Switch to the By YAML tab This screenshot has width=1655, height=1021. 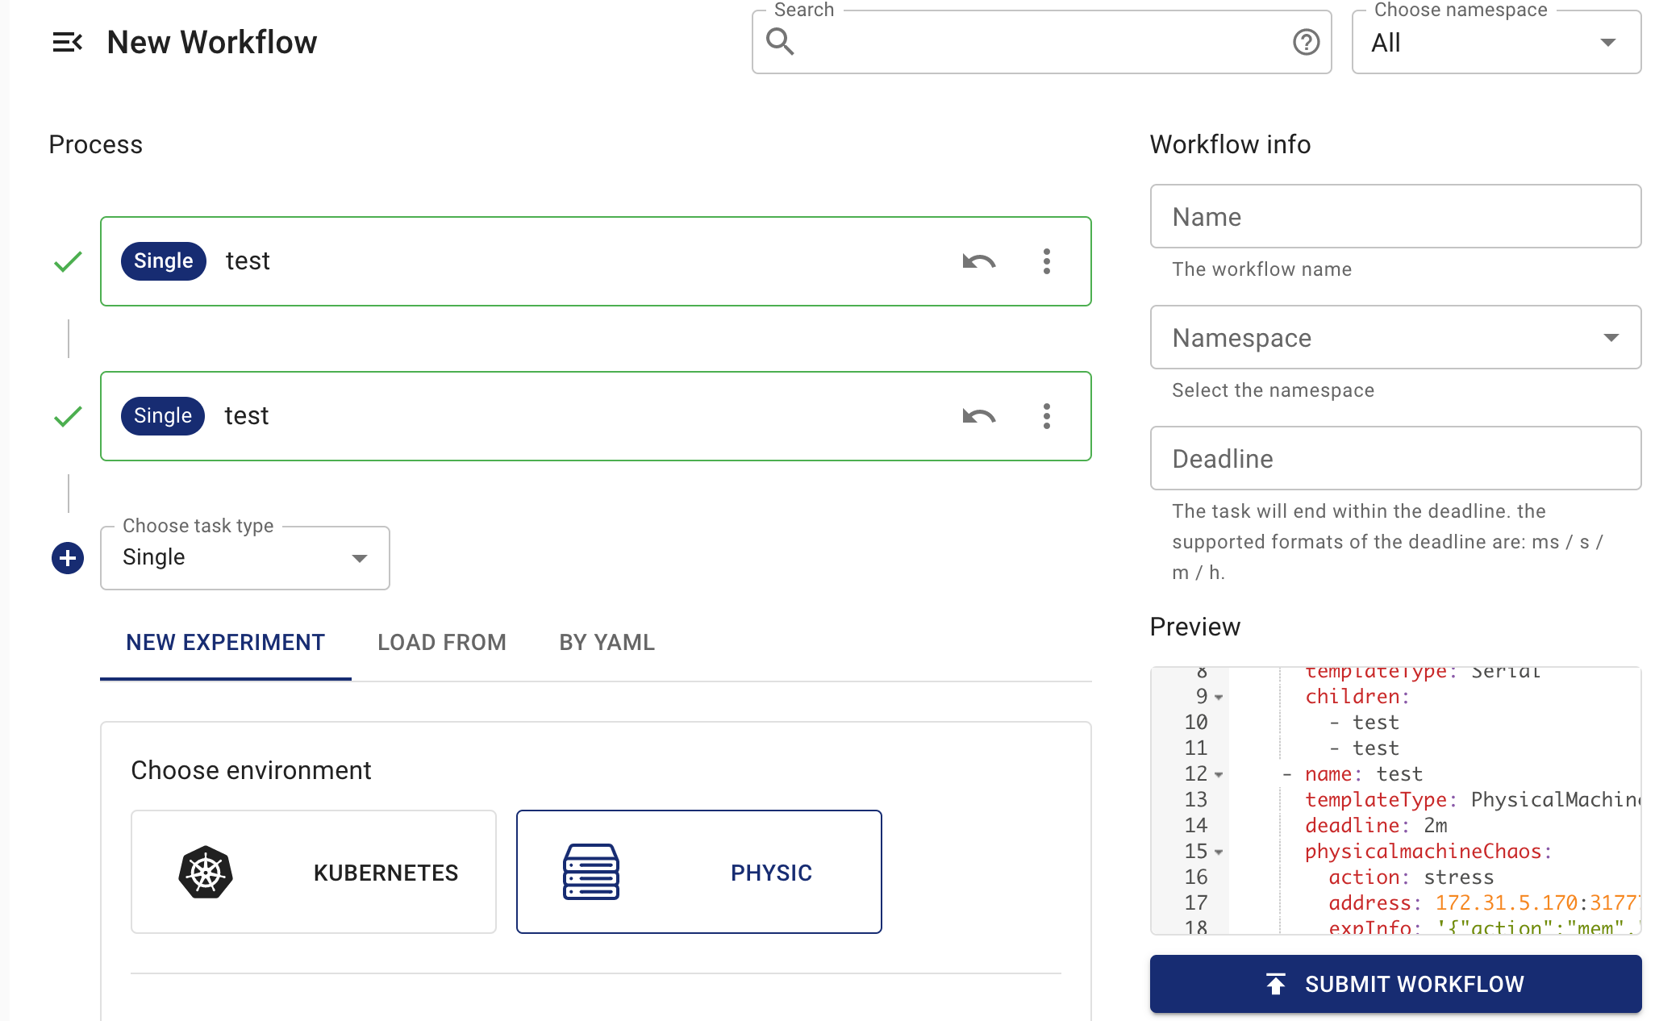coord(607,643)
